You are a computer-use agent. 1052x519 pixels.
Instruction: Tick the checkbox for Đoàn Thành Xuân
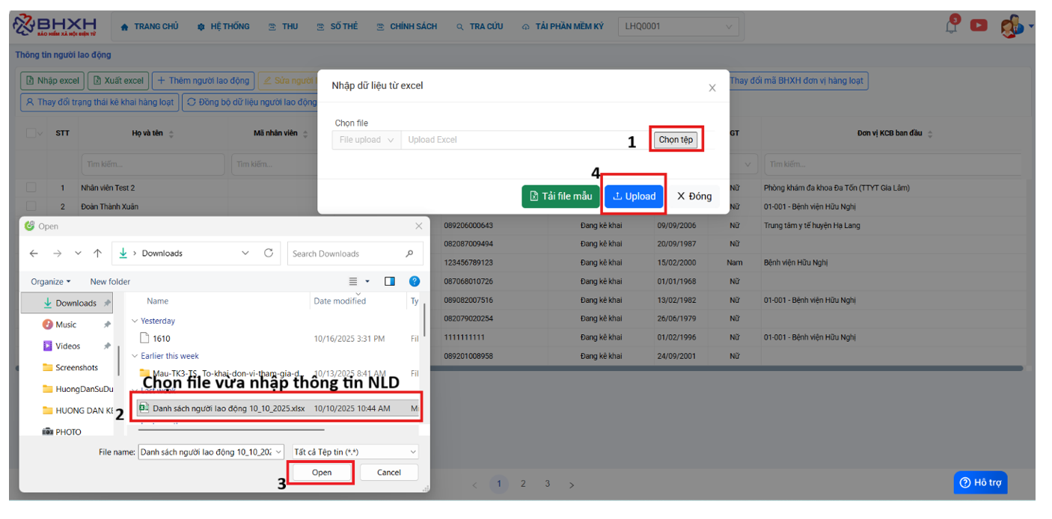point(31,206)
